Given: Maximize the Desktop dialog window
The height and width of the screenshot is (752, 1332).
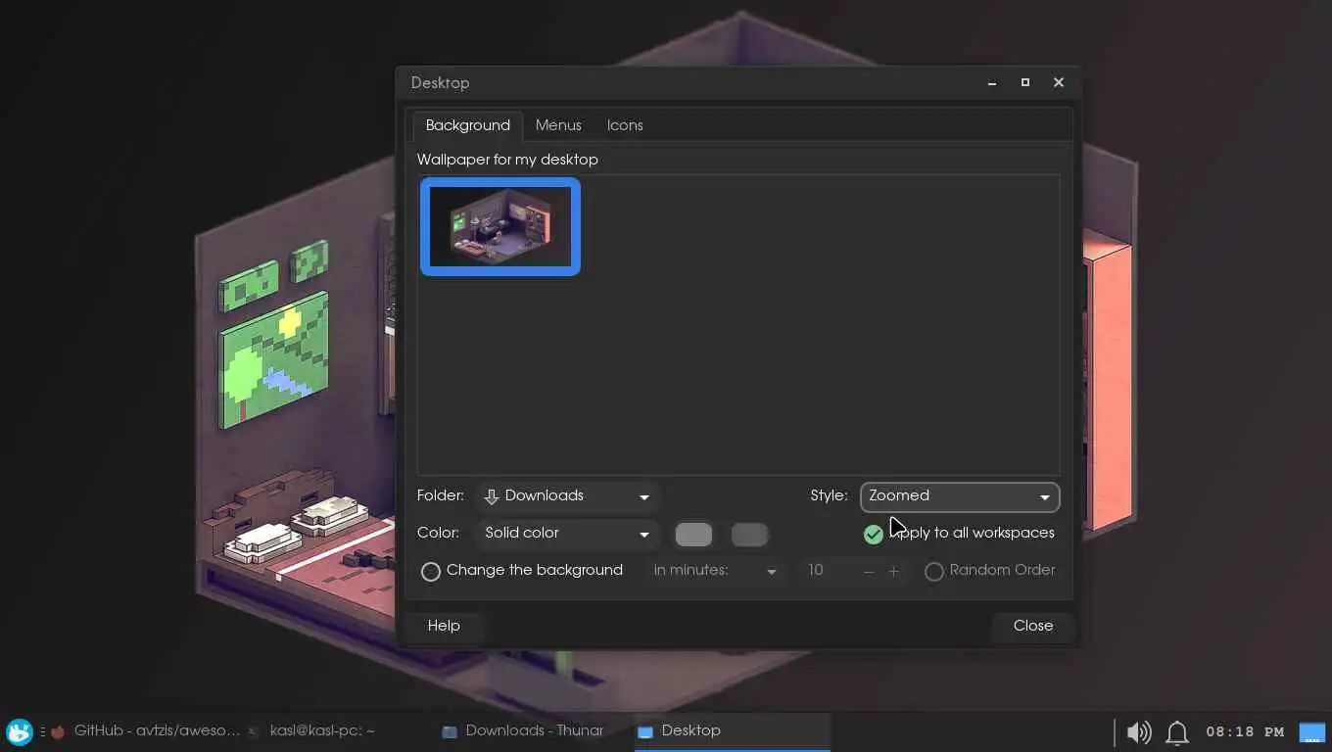Looking at the screenshot, I should tap(1025, 83).
